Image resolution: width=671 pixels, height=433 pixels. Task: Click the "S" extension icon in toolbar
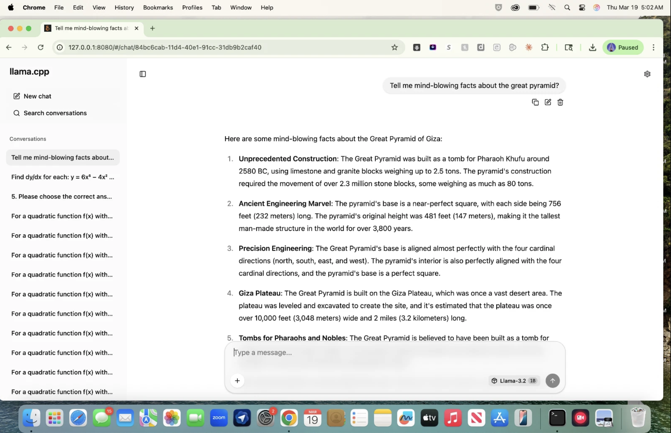click(449, 47)
